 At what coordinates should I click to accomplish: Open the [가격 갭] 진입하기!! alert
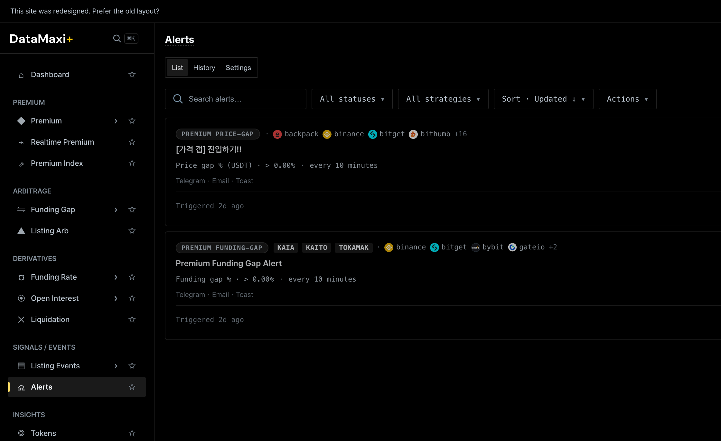click(209, 149)
